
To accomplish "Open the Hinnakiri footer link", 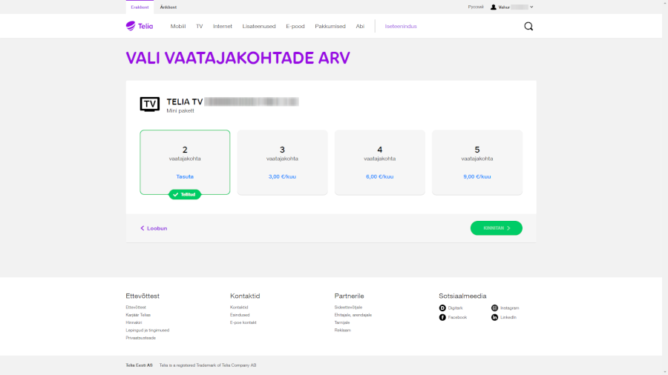I will pyautogui.click(x=134, y=322).
